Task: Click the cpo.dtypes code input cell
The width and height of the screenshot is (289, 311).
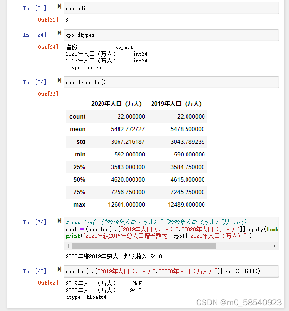Action: (171, 35)
